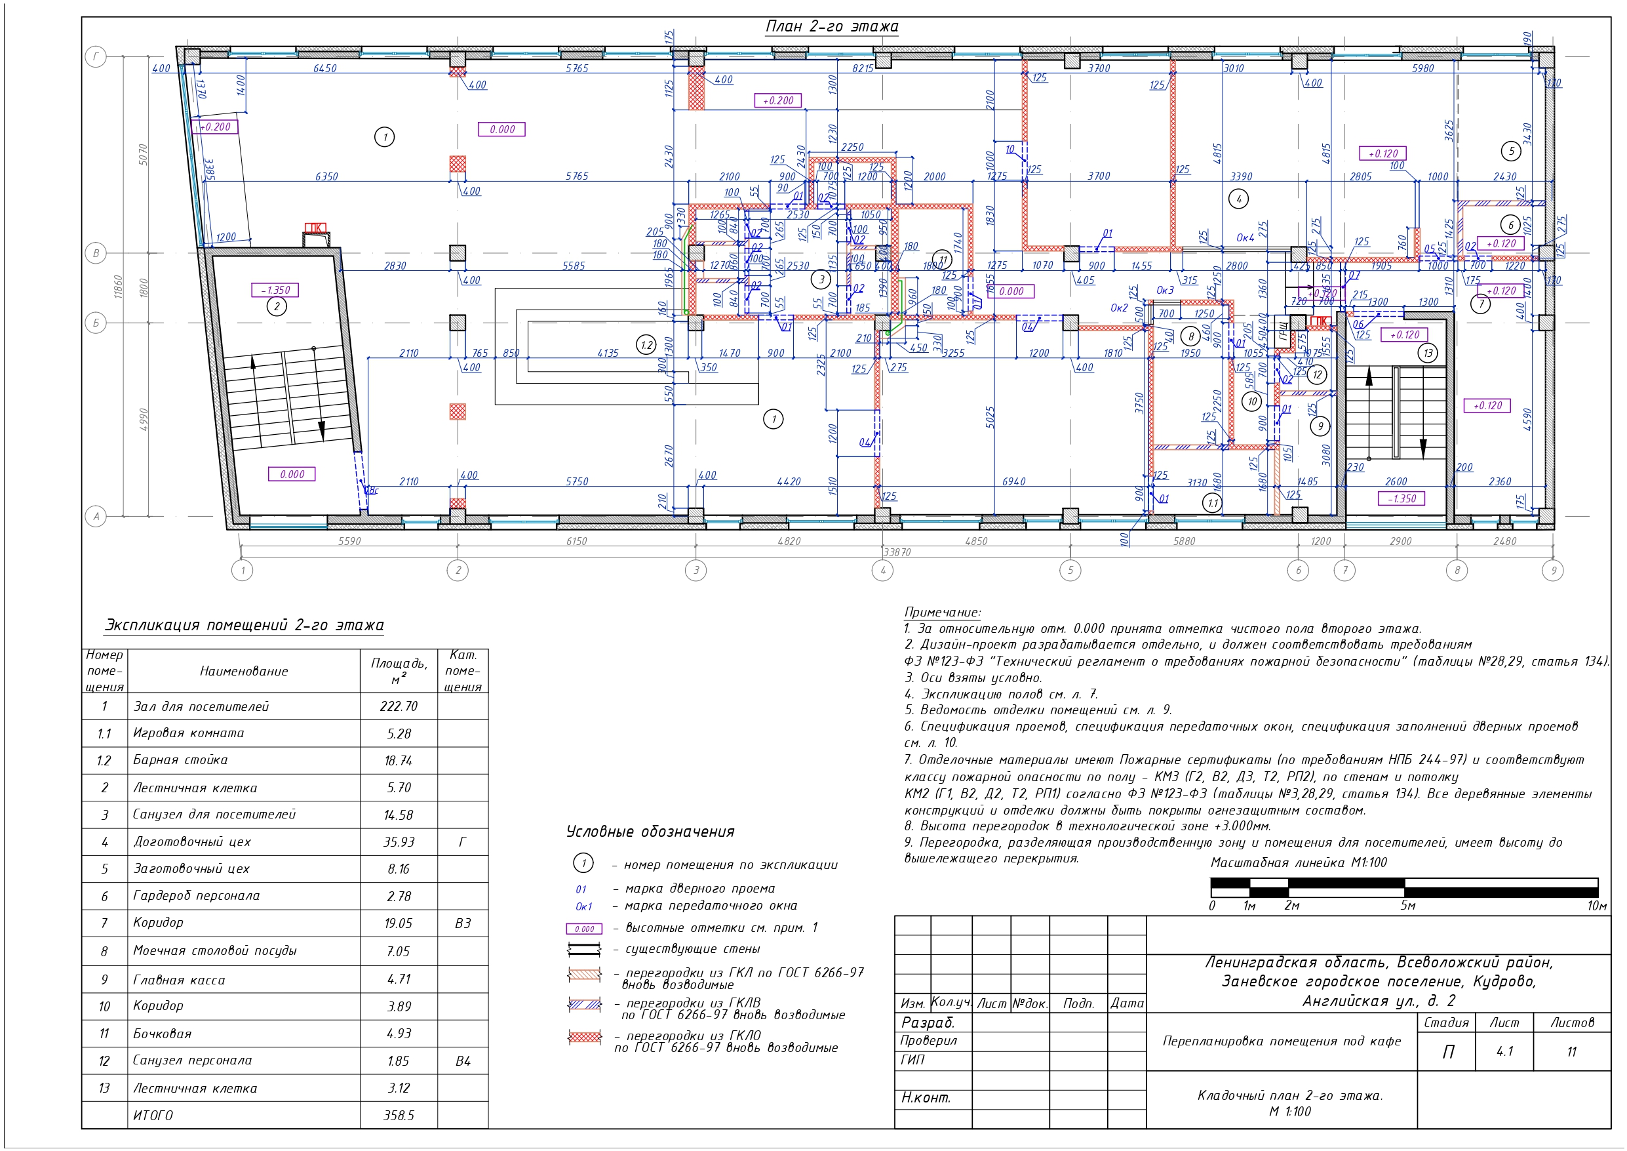Image resolution: width=1627 pixels, height=1151 pixels.
Task: Select grid axis bubble 5 below the plan
Action: (x=1070, y=570)
